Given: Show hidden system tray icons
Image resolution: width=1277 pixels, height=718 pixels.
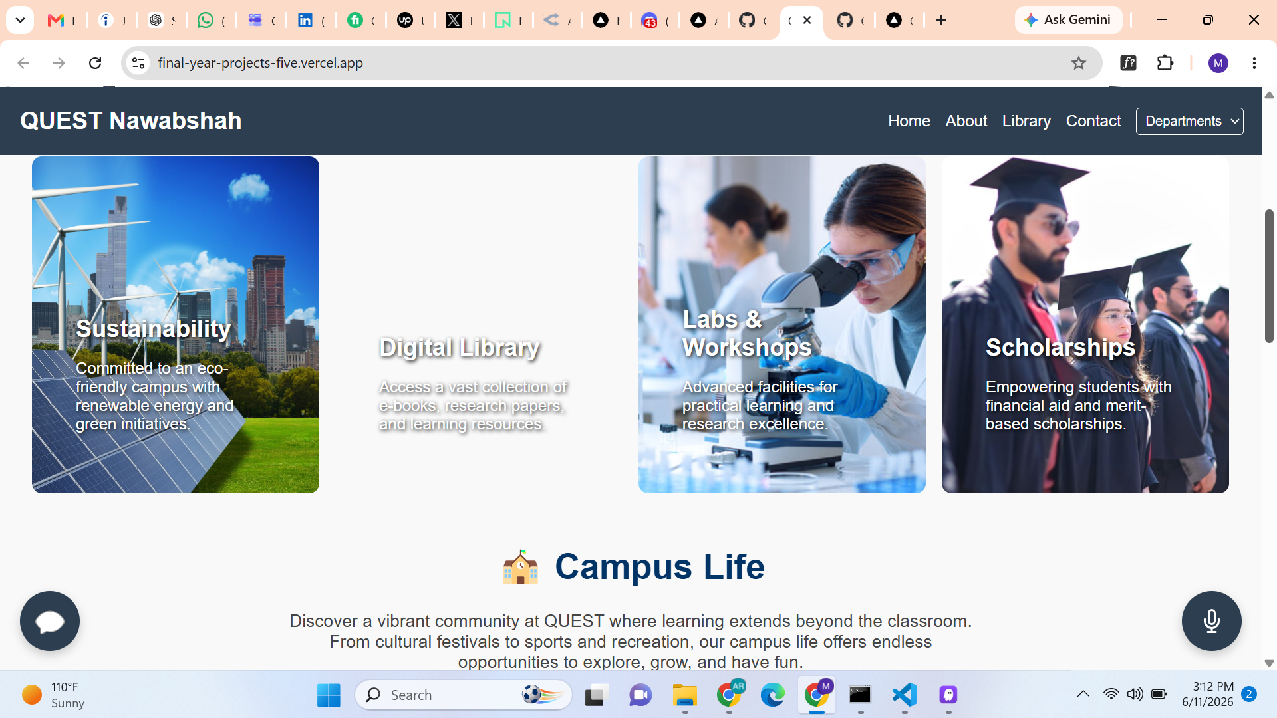Looking at the screenshot, I should point(1083,694).
